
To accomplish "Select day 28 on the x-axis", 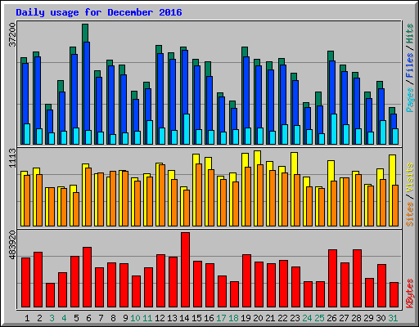I will click(x=356, y=318).
